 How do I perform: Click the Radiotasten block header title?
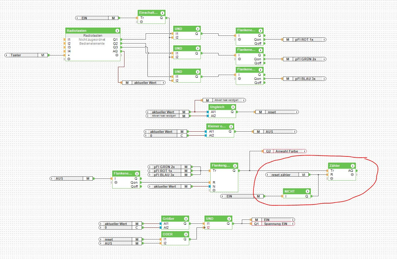[77, 31]
